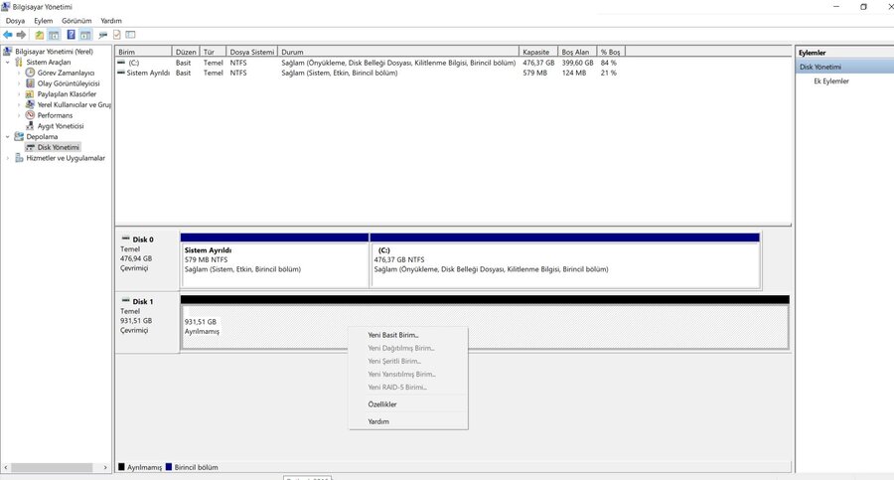Viewport: 894px width, 480px height.
Task: Click the drive icon in Sistem Ayrıldı row
Action: 121,73
